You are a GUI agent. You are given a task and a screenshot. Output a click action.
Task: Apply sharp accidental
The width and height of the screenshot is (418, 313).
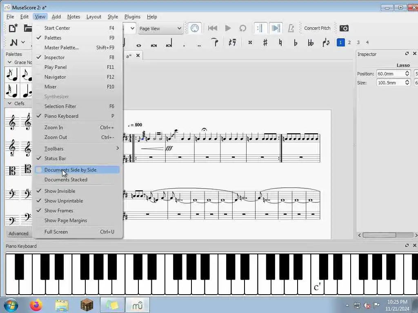point(265,42)
